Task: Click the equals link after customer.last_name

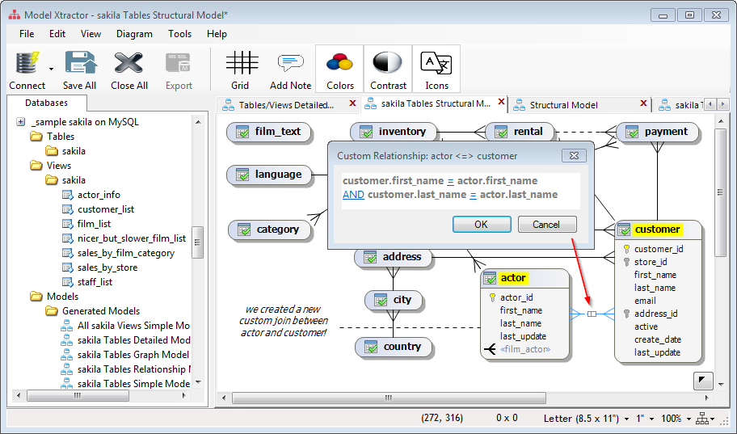Action: point(473,195)
